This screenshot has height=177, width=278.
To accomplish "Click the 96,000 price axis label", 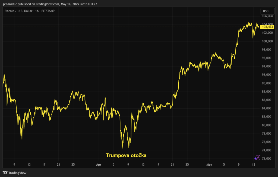I will click(x=268, y=58).
